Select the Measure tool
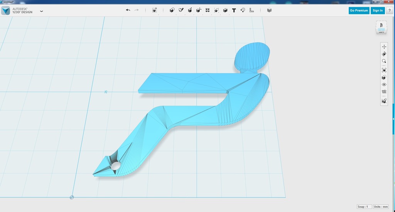This screenshot has width=395, height=212. pyautogui.click(x=252, y=10)
